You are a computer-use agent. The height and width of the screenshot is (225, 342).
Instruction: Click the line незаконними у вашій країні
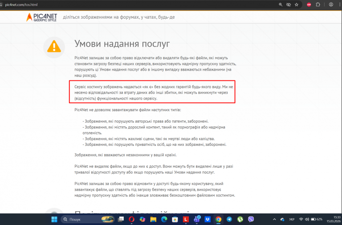(x=126, y=155)
